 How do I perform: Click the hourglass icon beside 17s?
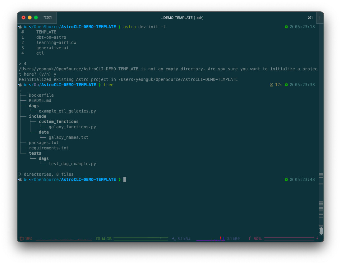click(271, 85)
